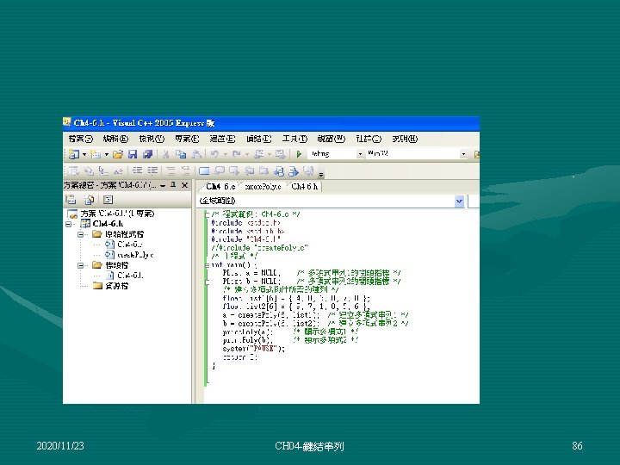The height and width of the screenshot is (465, 620).
Task: Click the Navigate Backward icon
Action: [x=258, y=154]
